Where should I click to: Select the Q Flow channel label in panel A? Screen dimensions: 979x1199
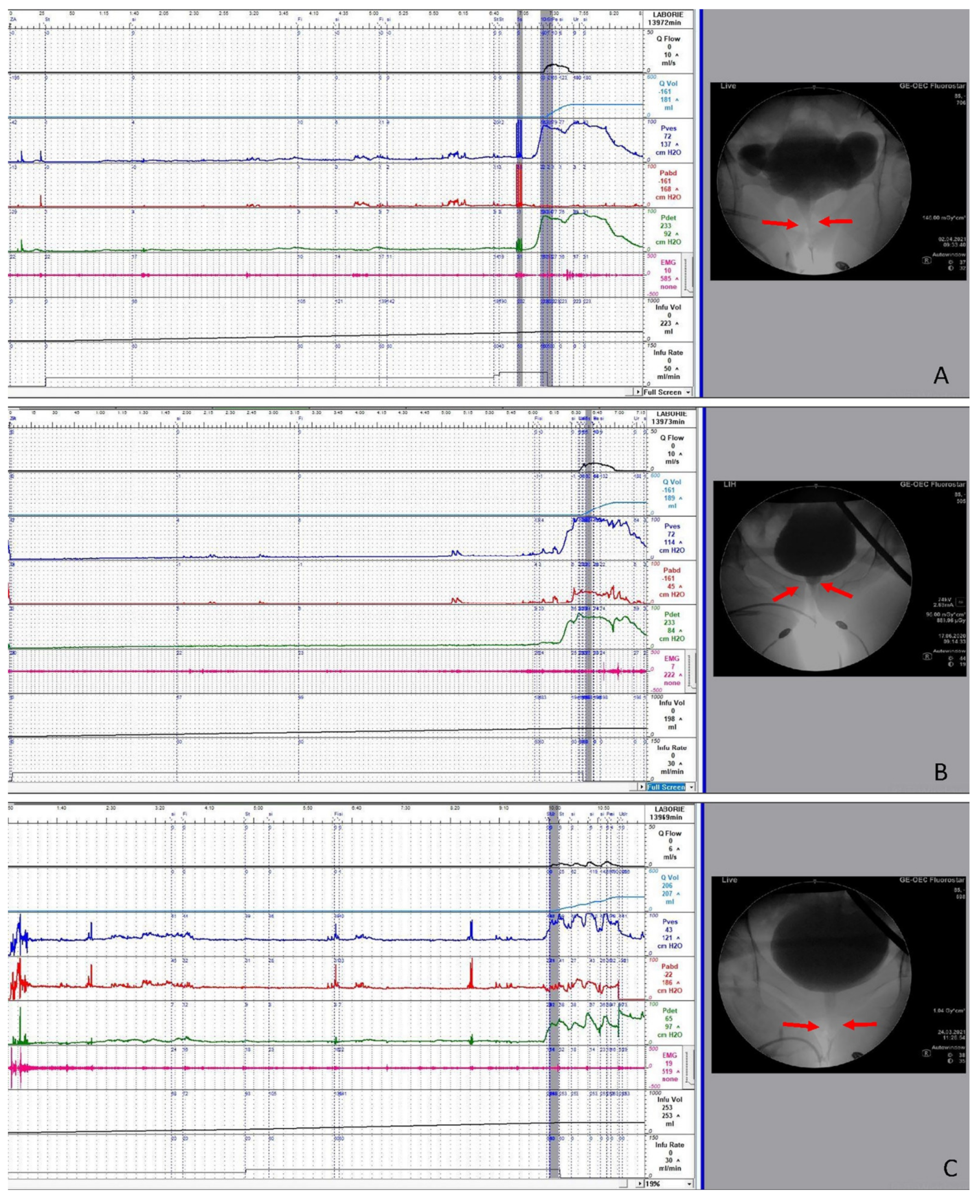[x=668, y=39]
